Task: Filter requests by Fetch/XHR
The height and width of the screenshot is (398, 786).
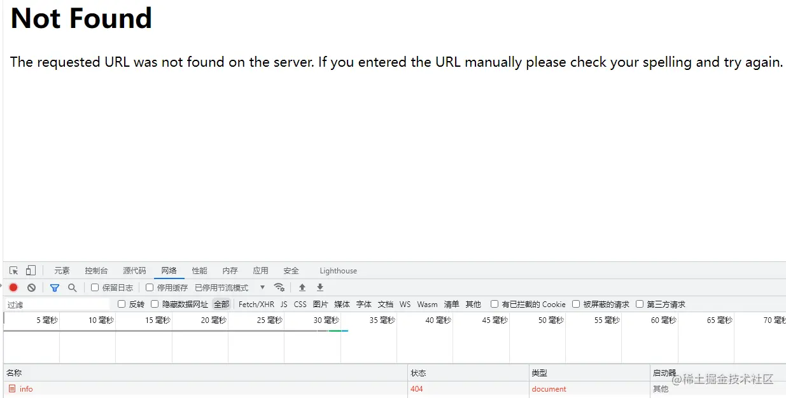Action: (256, 304)
